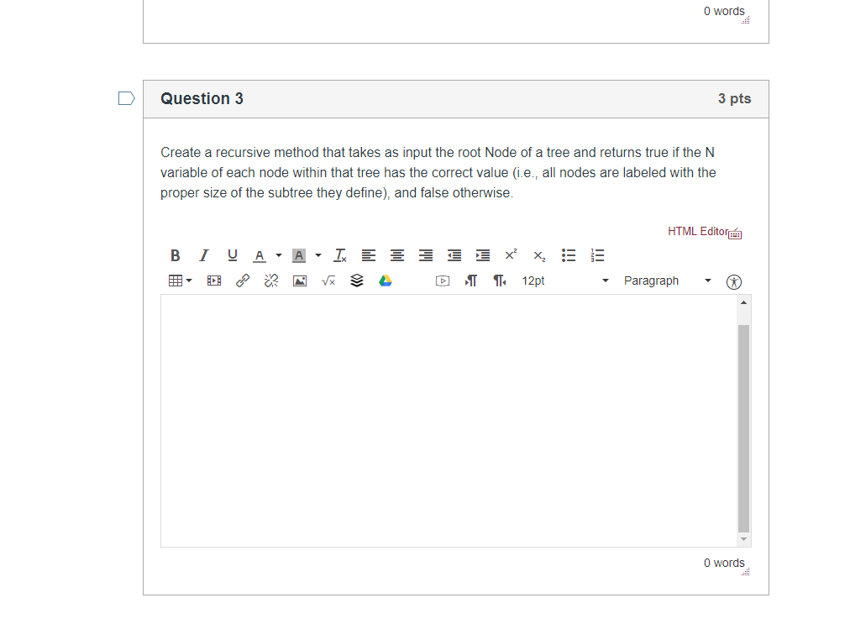Toggle underline formatting
Viewport: 850px width, 624px height.
(x=232, y=255)
